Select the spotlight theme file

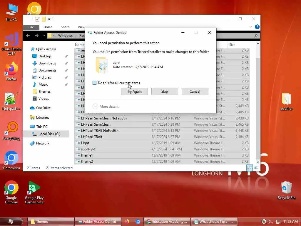pos(162,149)
